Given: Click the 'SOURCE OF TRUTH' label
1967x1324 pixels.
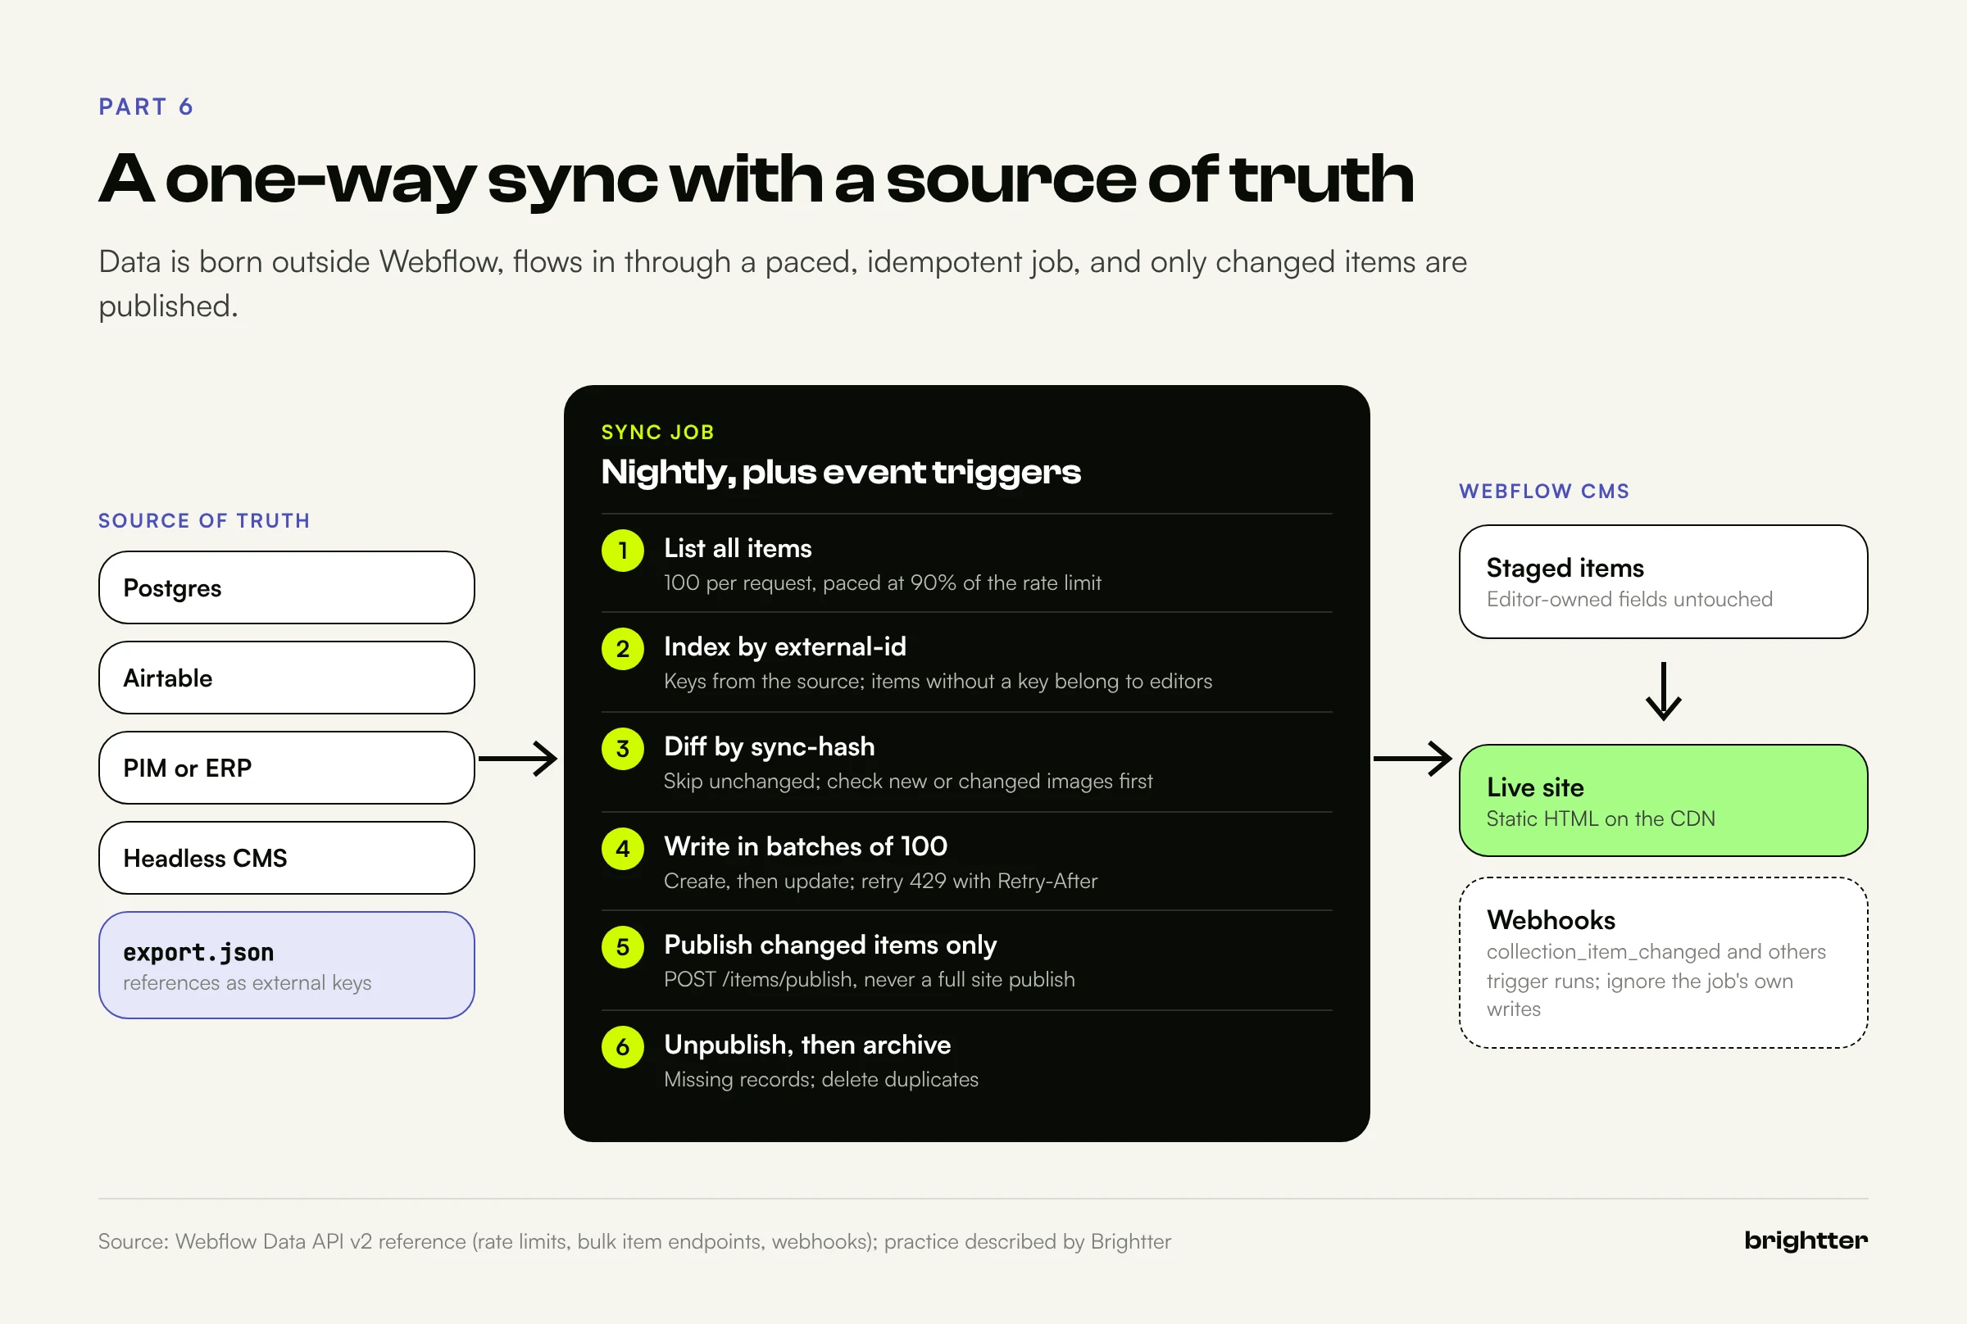Looking at the screenshot, I should pos(204,521).
